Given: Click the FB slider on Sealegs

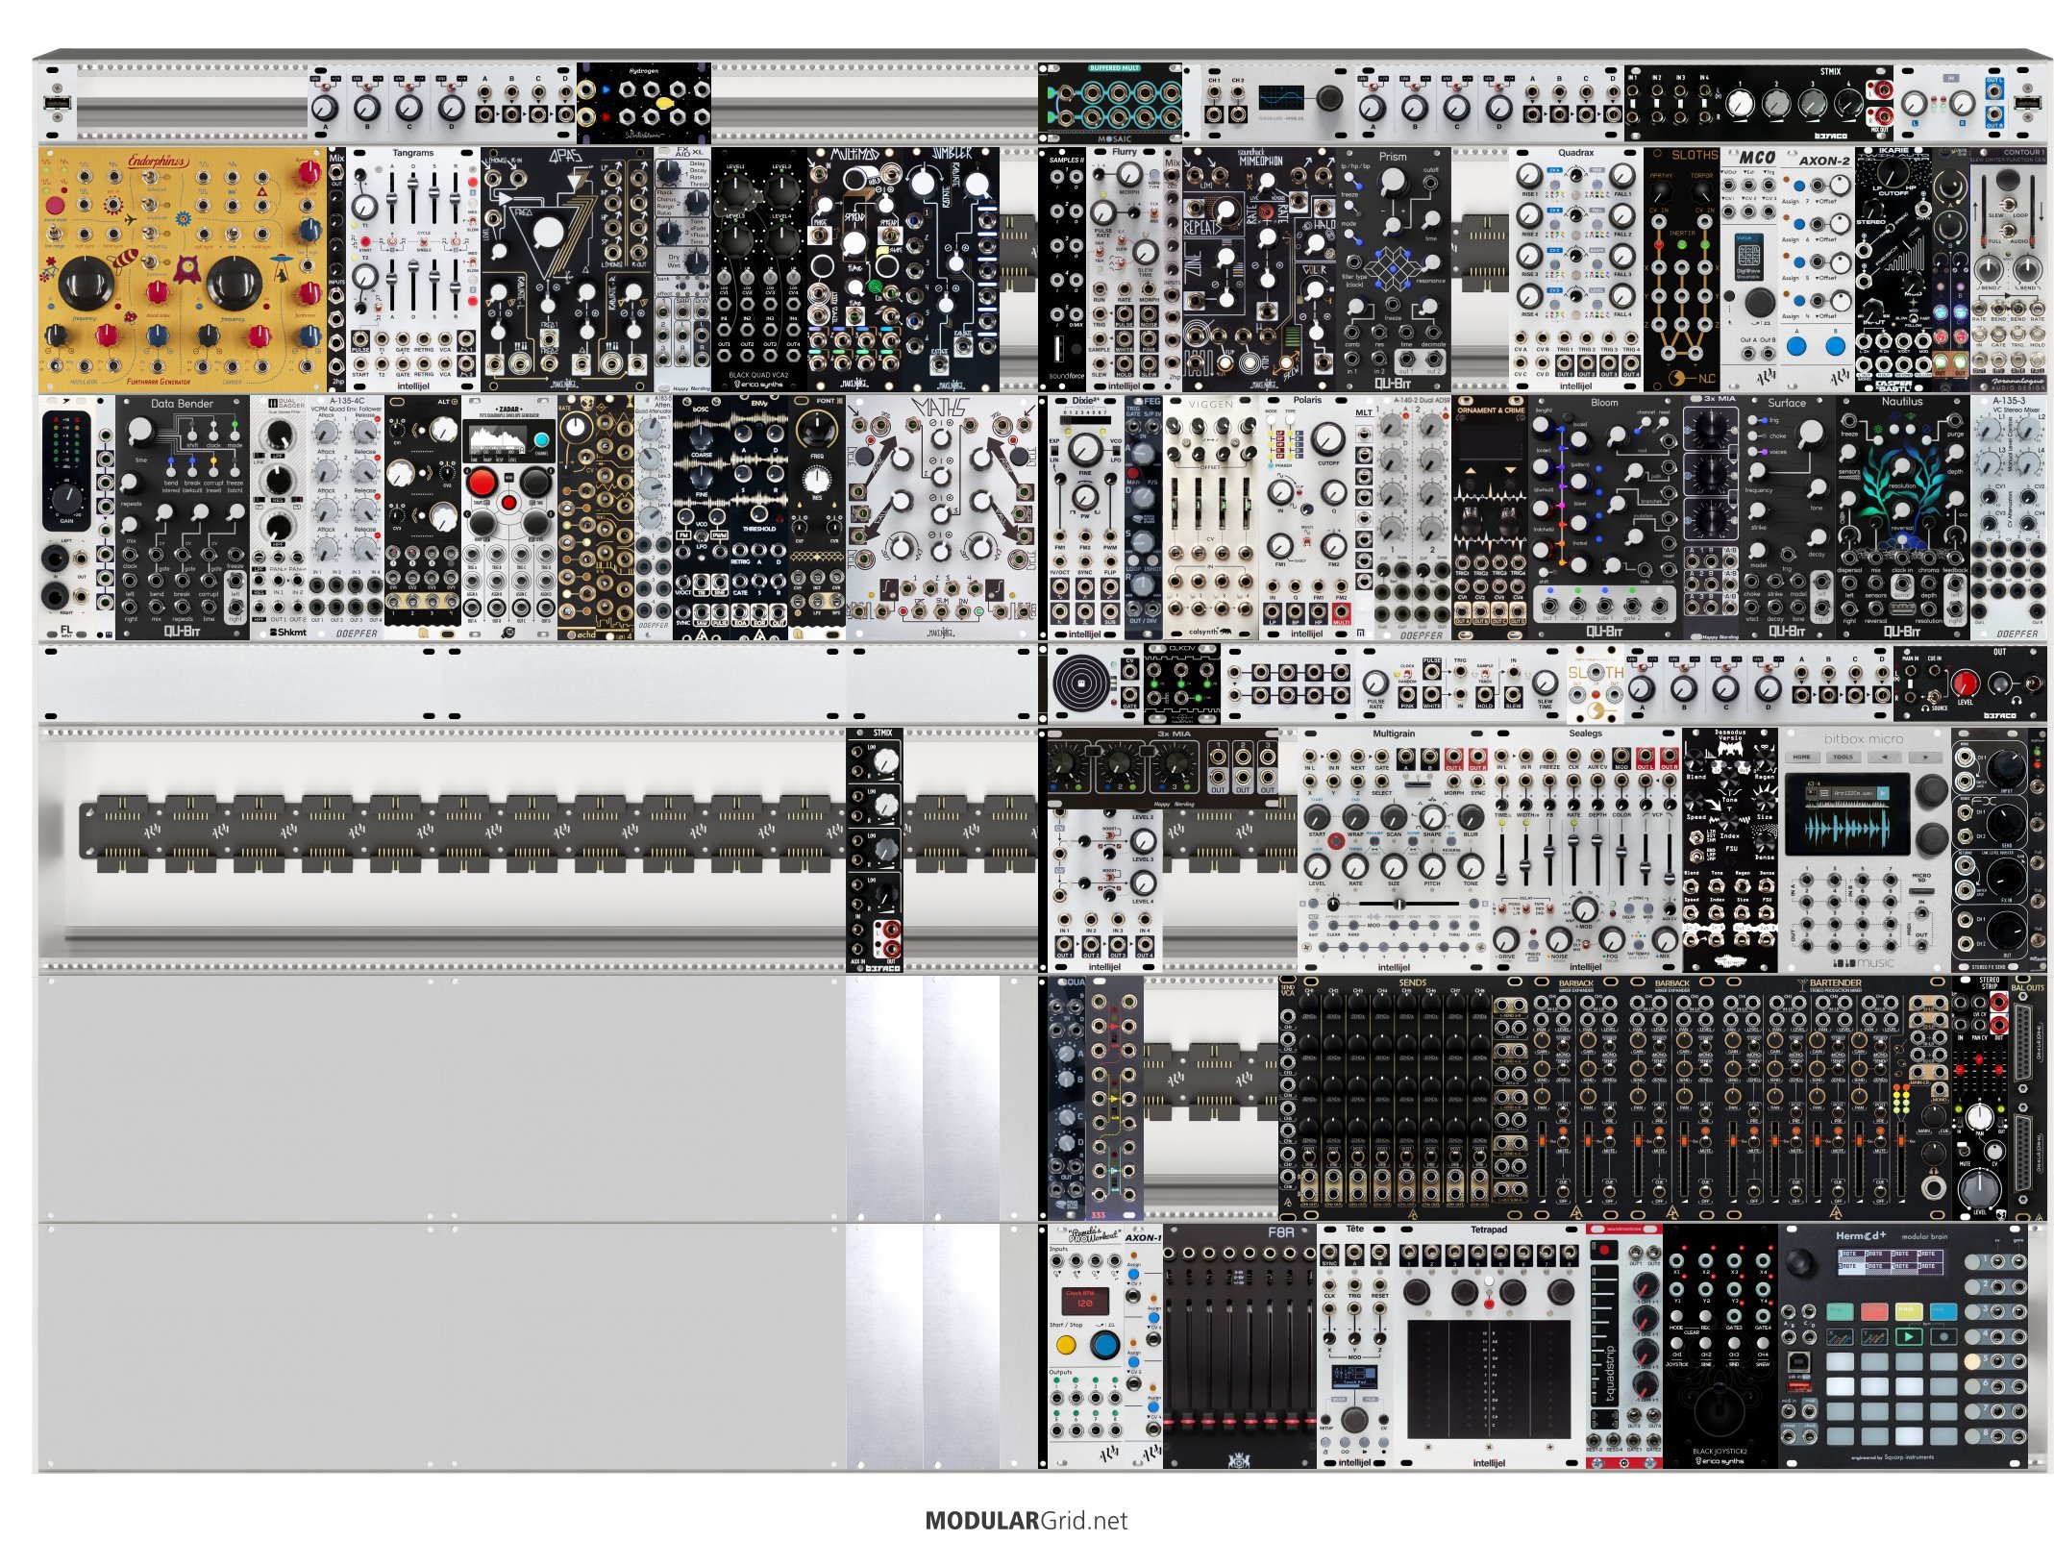Looking at the screenshot, I should [1549, 851].
